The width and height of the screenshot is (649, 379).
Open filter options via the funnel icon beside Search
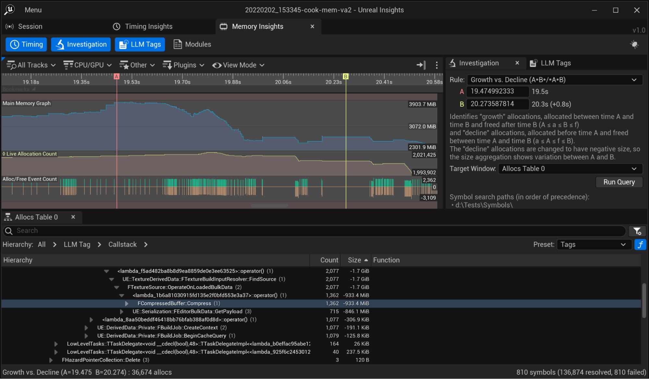(x=637, y=231)
